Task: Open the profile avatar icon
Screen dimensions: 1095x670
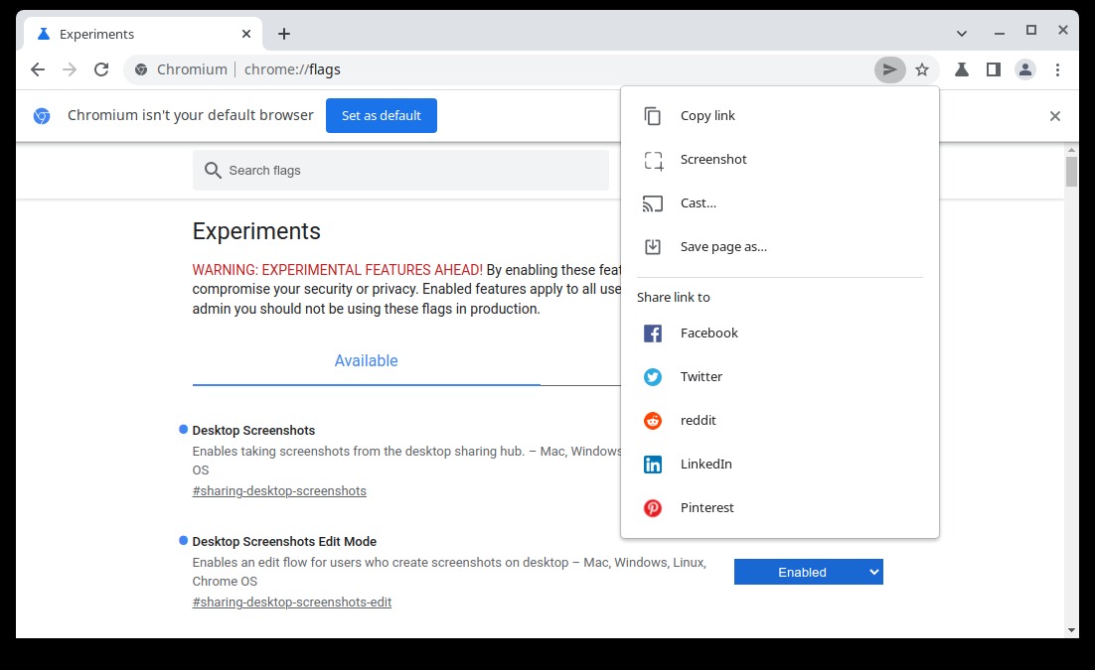Action: (1024, 69)
